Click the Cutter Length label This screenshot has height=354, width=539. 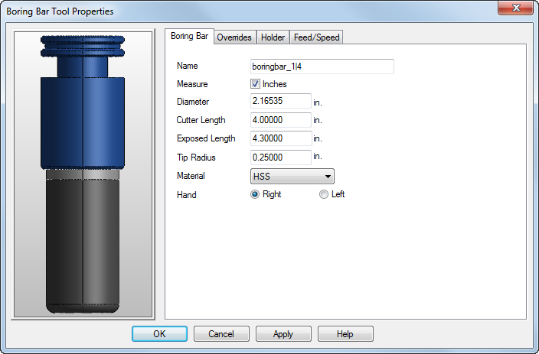tap(201, 120)
